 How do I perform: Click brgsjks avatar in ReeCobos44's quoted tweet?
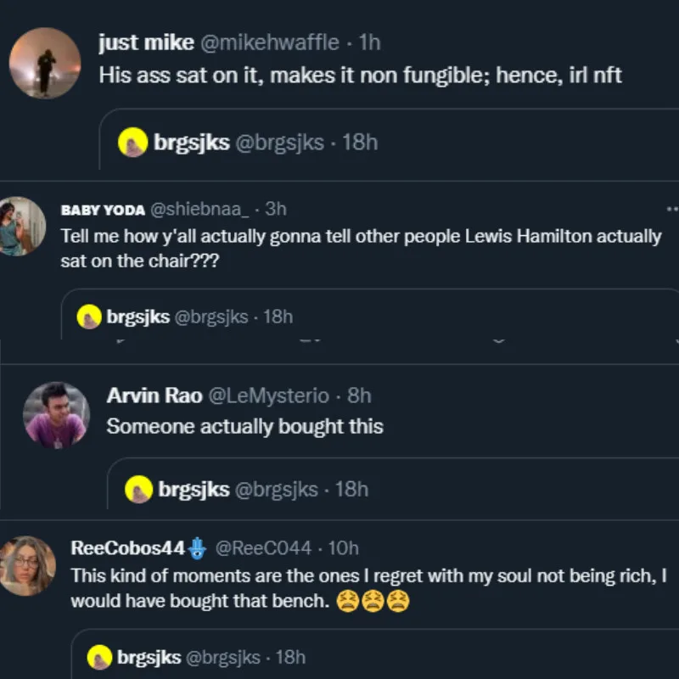coord(101,657)
